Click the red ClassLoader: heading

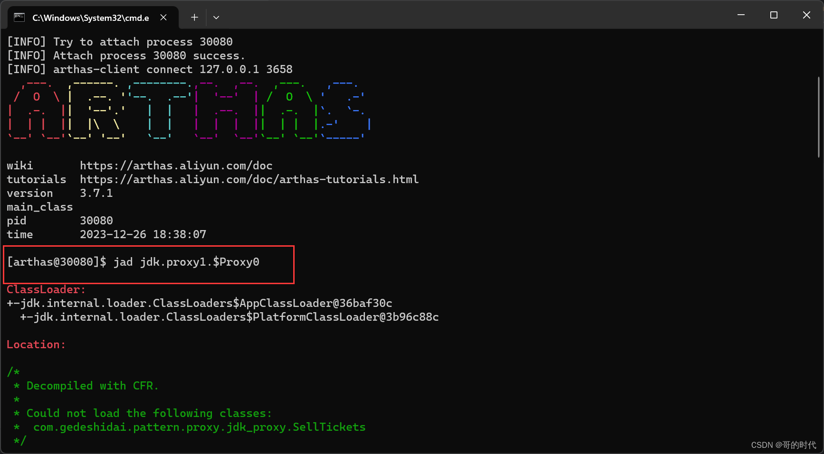click(46, 289)
